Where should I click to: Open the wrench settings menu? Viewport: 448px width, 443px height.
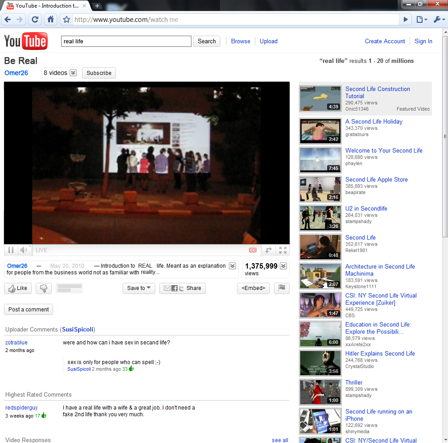[439, 20]
